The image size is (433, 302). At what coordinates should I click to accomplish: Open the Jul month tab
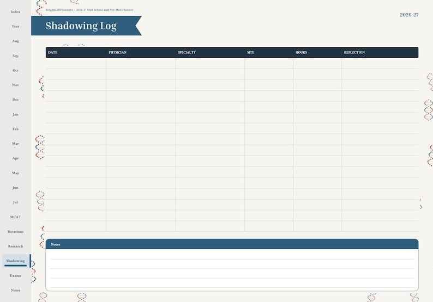[15, 202]
